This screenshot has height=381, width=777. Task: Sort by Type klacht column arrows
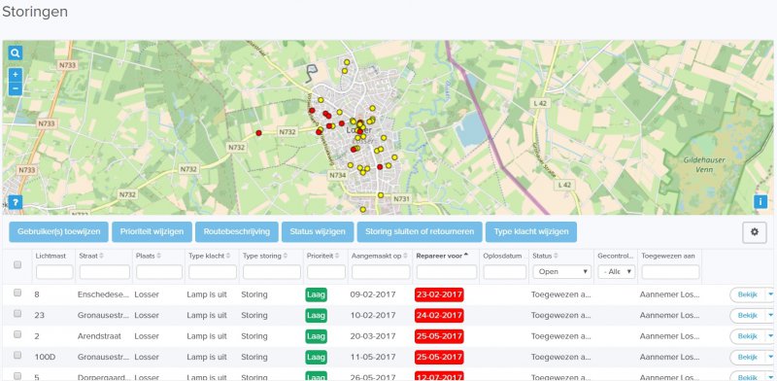click(229, 256)
